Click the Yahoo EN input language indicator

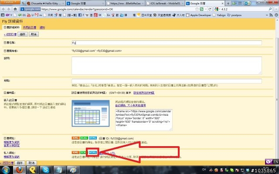click(272, 162)
